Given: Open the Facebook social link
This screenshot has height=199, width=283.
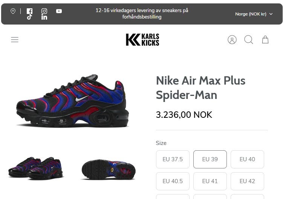Looking at the screenshot, I should pos(29,11).
